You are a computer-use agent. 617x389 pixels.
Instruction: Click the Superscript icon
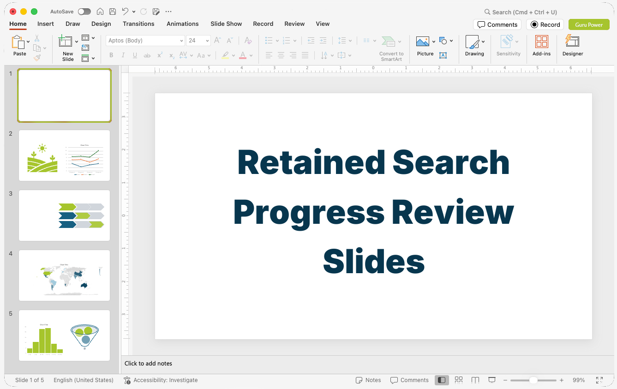tap(160, 55)
